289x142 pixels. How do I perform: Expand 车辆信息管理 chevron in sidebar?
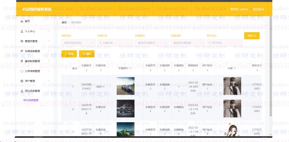tap(49, 51)
